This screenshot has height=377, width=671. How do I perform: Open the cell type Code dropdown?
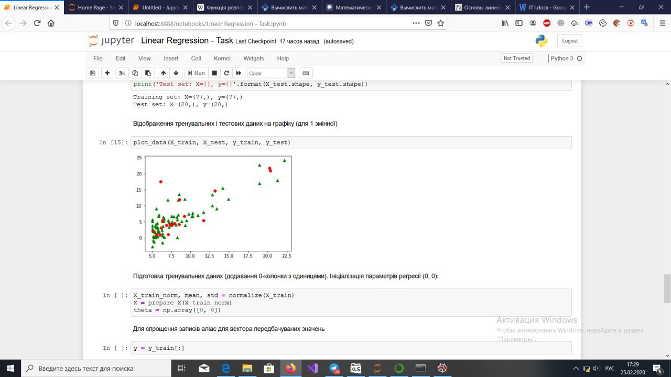click(271, 73)
